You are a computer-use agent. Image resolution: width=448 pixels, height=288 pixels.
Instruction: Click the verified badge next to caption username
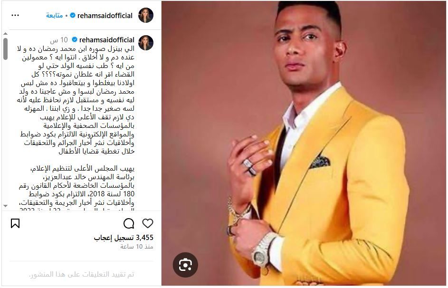point(75,39)
